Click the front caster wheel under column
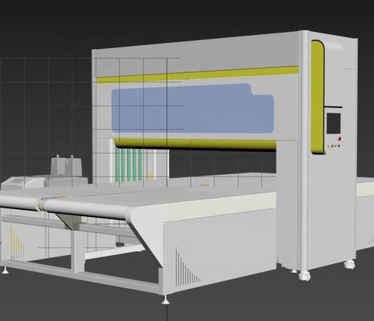The image size is (374, 321). [304, 275]
